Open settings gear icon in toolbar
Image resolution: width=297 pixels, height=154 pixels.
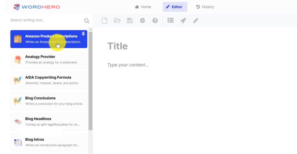click(x=142, y=21)
